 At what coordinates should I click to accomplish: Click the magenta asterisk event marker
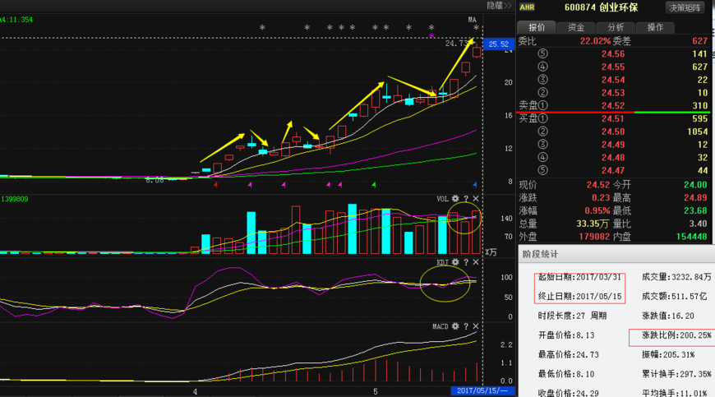point(431,35)
